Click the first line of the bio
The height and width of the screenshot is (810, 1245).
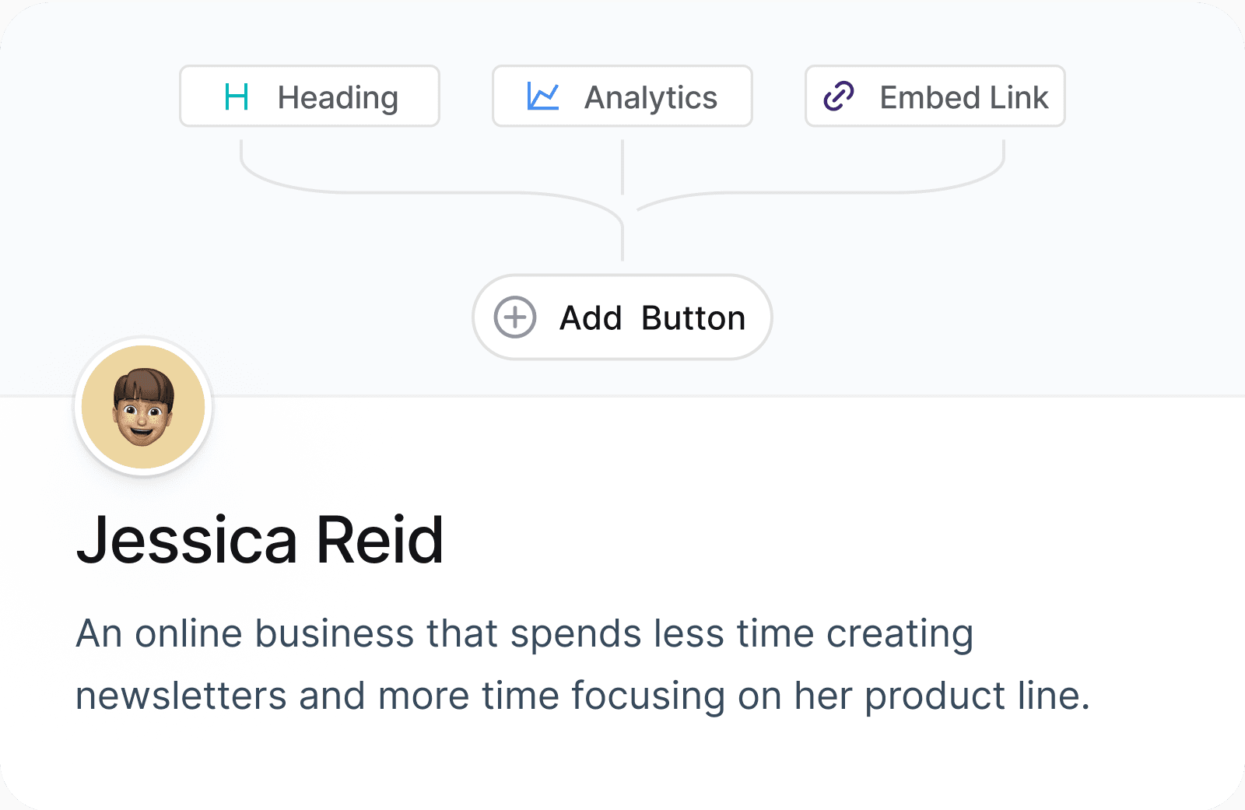524,633
